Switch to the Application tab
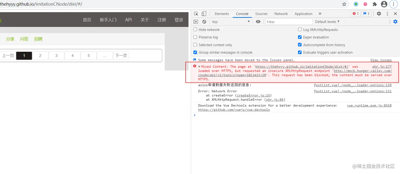This screenshot has height=174, width=400. [x=303, y=14]
